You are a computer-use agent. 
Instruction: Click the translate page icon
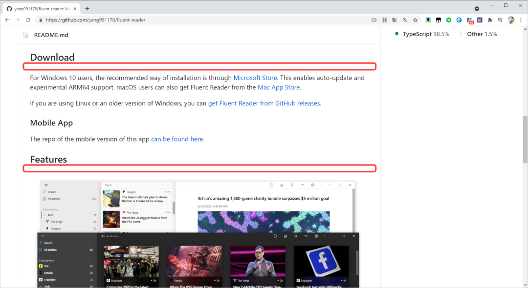point(395,20)
